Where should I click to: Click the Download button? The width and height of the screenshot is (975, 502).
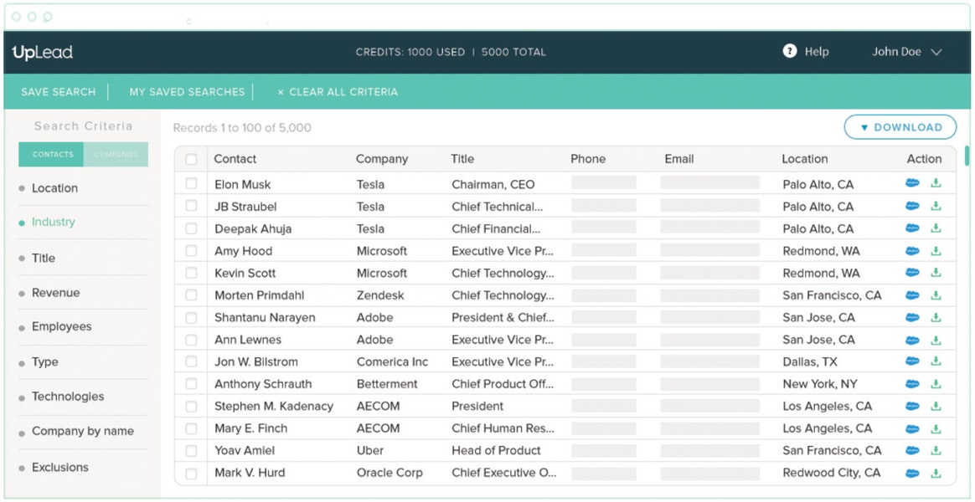(900, 127)
